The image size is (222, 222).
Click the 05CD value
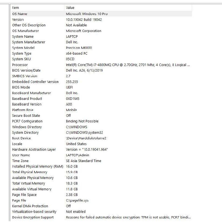[70, 59]
